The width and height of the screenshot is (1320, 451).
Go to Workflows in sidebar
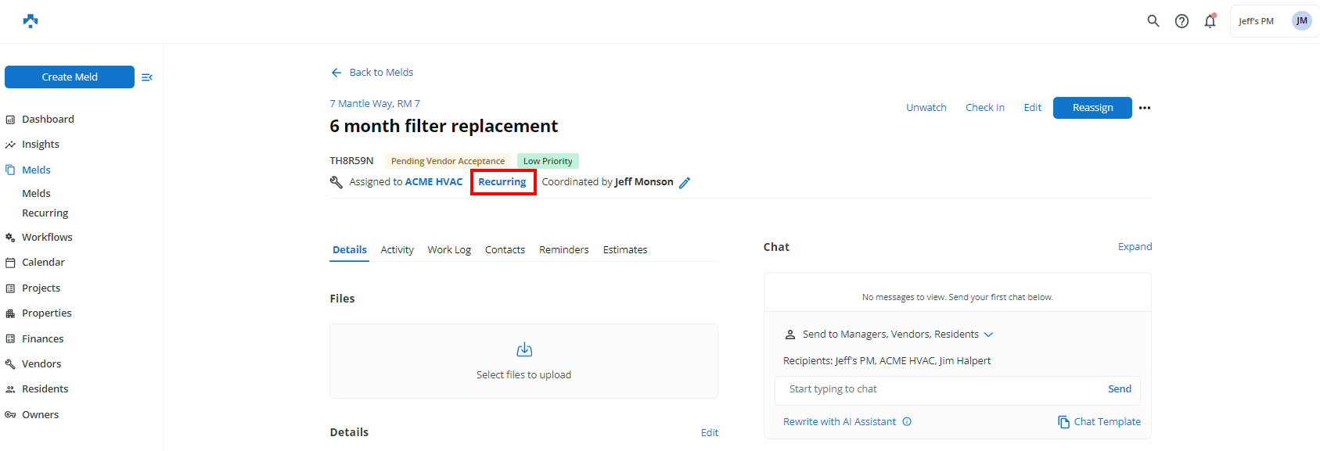47,238
